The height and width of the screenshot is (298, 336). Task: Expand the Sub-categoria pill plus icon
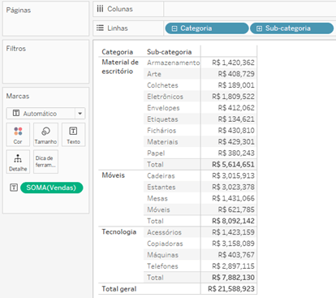click(x=259, y=28)
